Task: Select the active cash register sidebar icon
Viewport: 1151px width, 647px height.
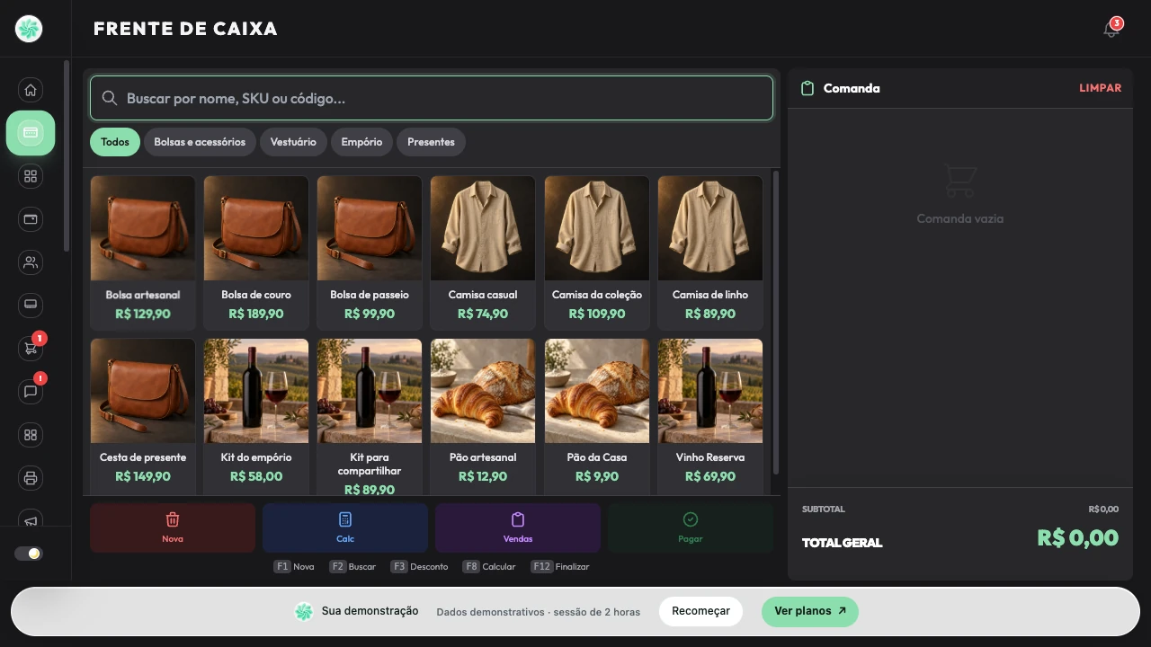Action: click(31, 133)
